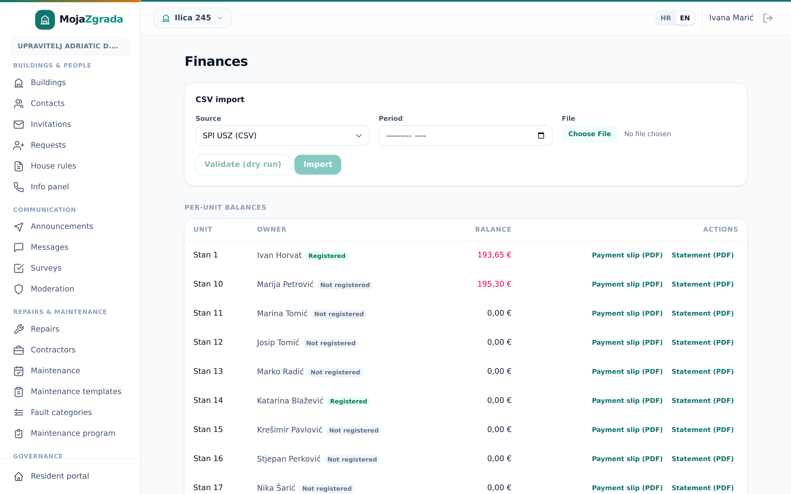791x494 pixels.
Task: Open the Source SPI USZ (CSV) dropdown
Action: [282, 136]
